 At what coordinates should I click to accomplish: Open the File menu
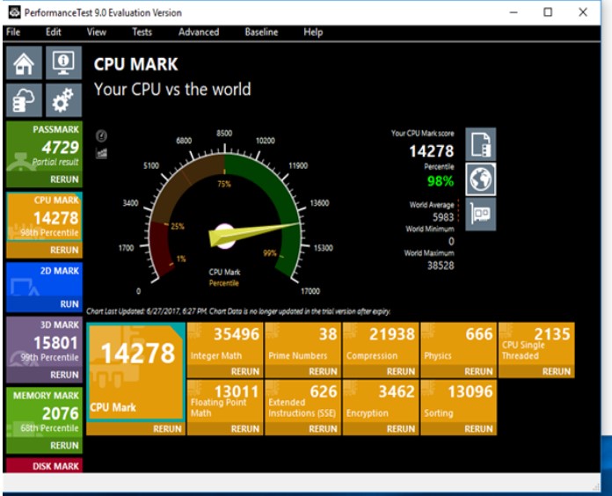[13, 32]
